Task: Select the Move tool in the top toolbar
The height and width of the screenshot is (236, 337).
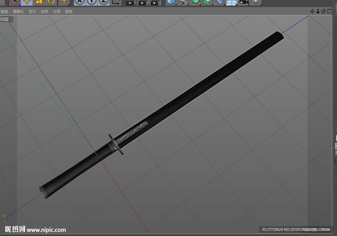Action: click(27, 2)
